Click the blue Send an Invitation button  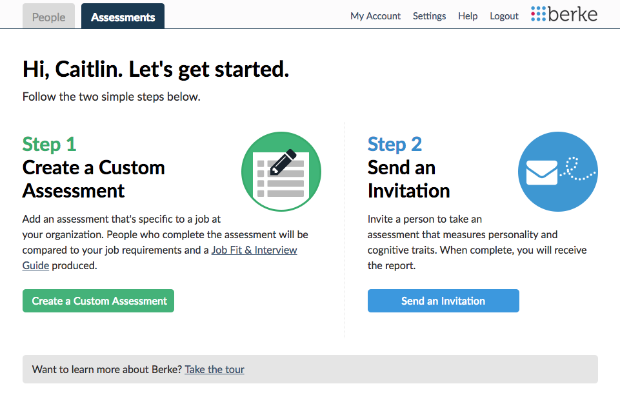tap(443, 301)
